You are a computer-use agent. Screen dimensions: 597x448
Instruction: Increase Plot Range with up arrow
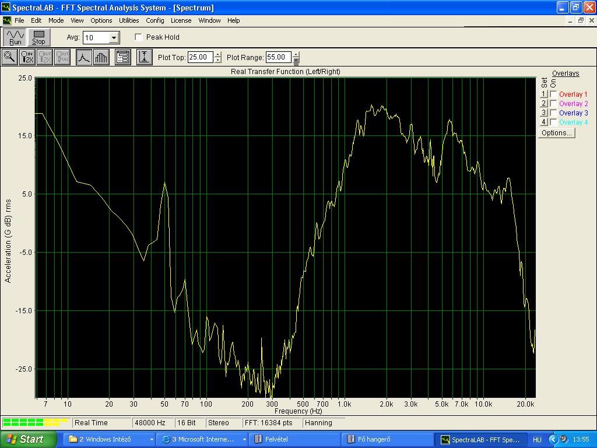point(296,54)
